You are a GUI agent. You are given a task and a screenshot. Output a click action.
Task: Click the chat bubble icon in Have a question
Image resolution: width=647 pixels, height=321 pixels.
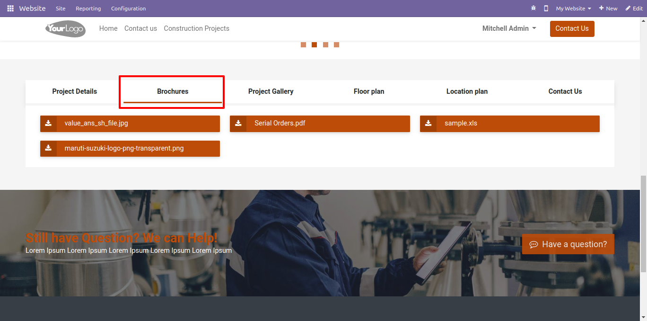[x=533, y=244]
